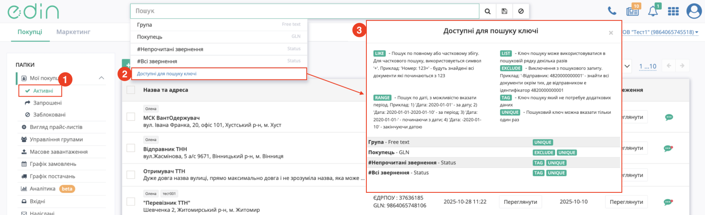
Task: Click the тест001 tag
Action: tap(169, 194)
